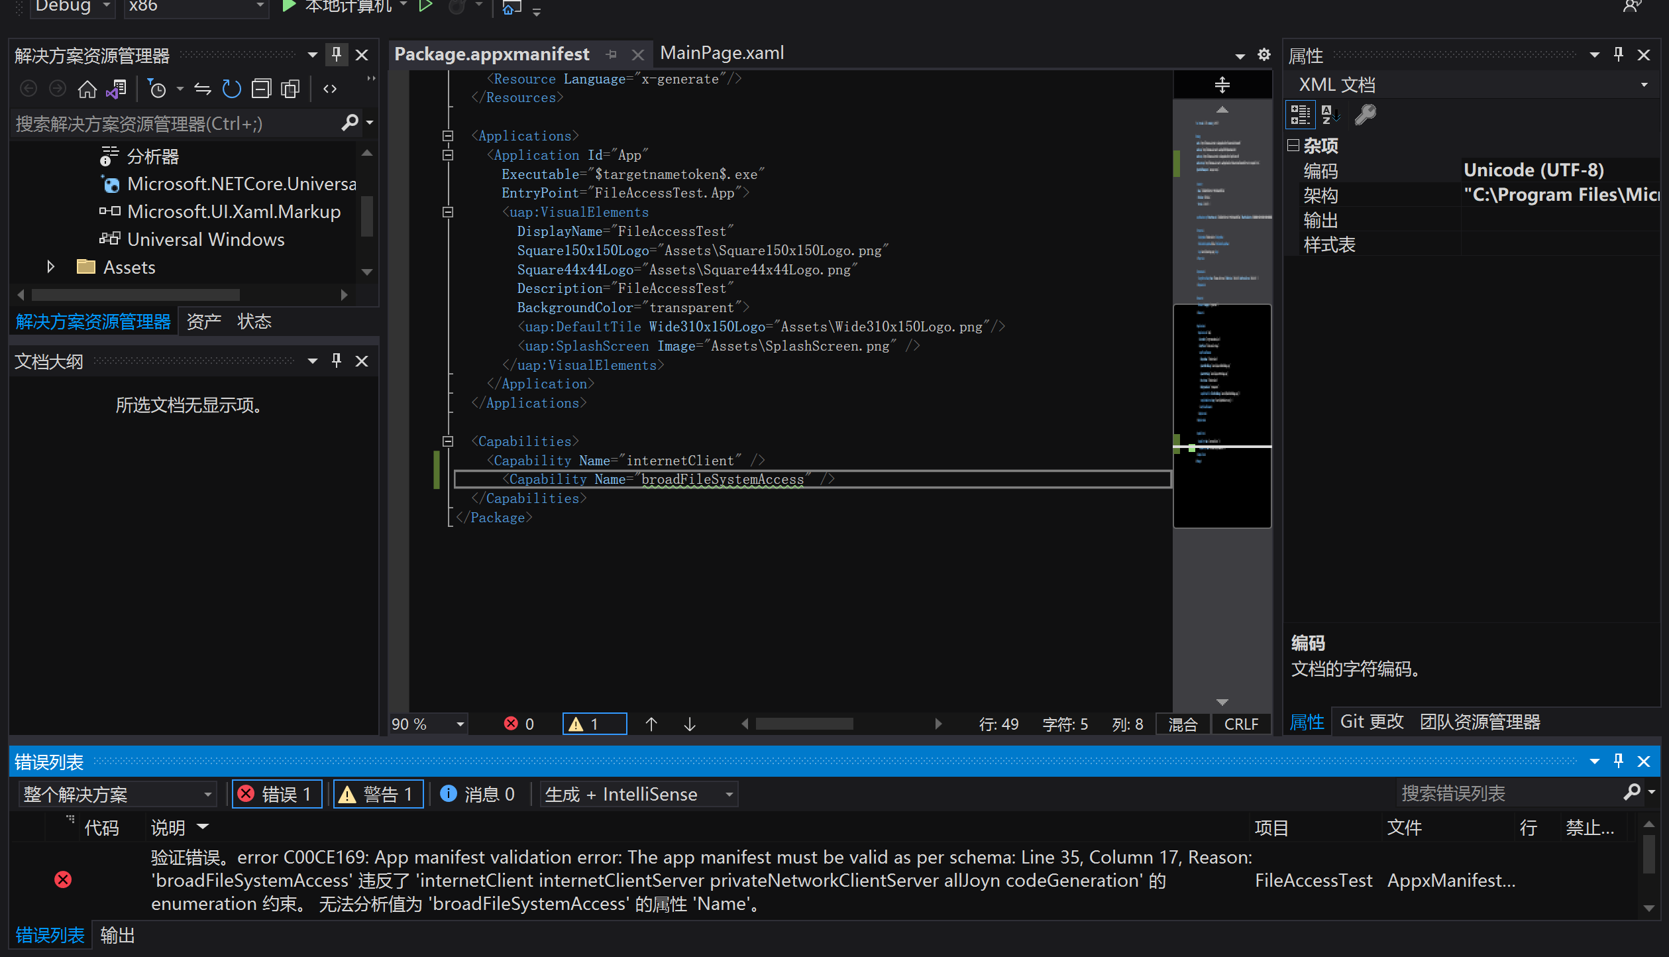This screenshot has height=957, width=1669.
Task: Navigate back arrow in Solution Explorer
Action: (28, 88)
